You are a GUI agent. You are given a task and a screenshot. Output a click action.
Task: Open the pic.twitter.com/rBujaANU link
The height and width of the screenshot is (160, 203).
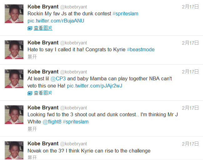56,21
